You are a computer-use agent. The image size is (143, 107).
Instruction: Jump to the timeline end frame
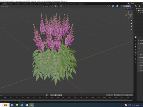(x=61, y=95)
